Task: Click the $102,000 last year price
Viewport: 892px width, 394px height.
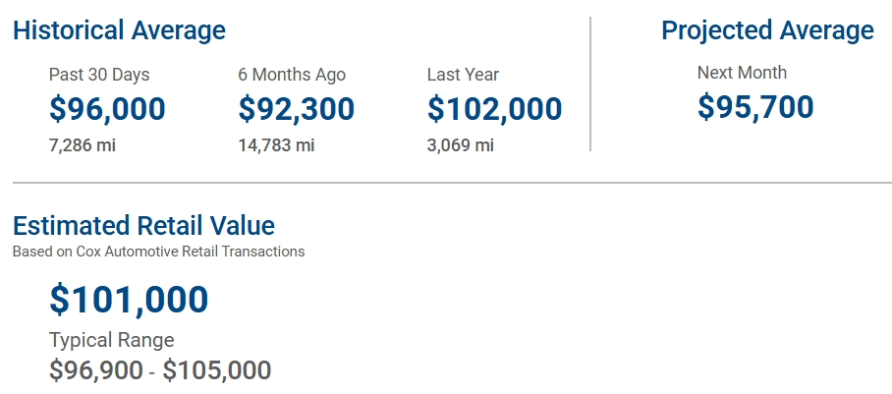Action: 494,109
